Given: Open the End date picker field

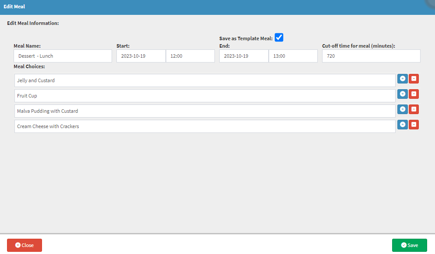Looking at the screenshot, I should pyautogui.click(x=244, y=56).
